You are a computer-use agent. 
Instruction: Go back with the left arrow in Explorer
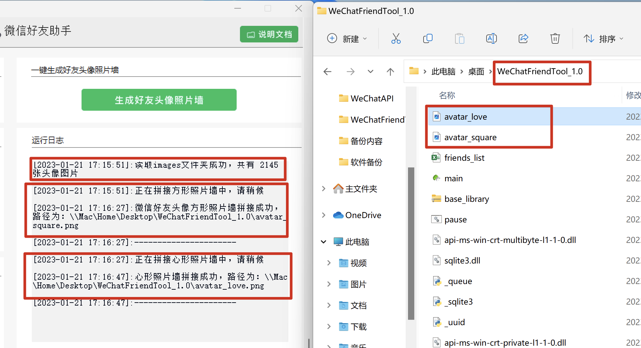pos(327,71)
